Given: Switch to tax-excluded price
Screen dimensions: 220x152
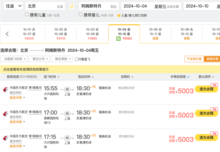Looking at the screenshot, I should tap(194, 59).
